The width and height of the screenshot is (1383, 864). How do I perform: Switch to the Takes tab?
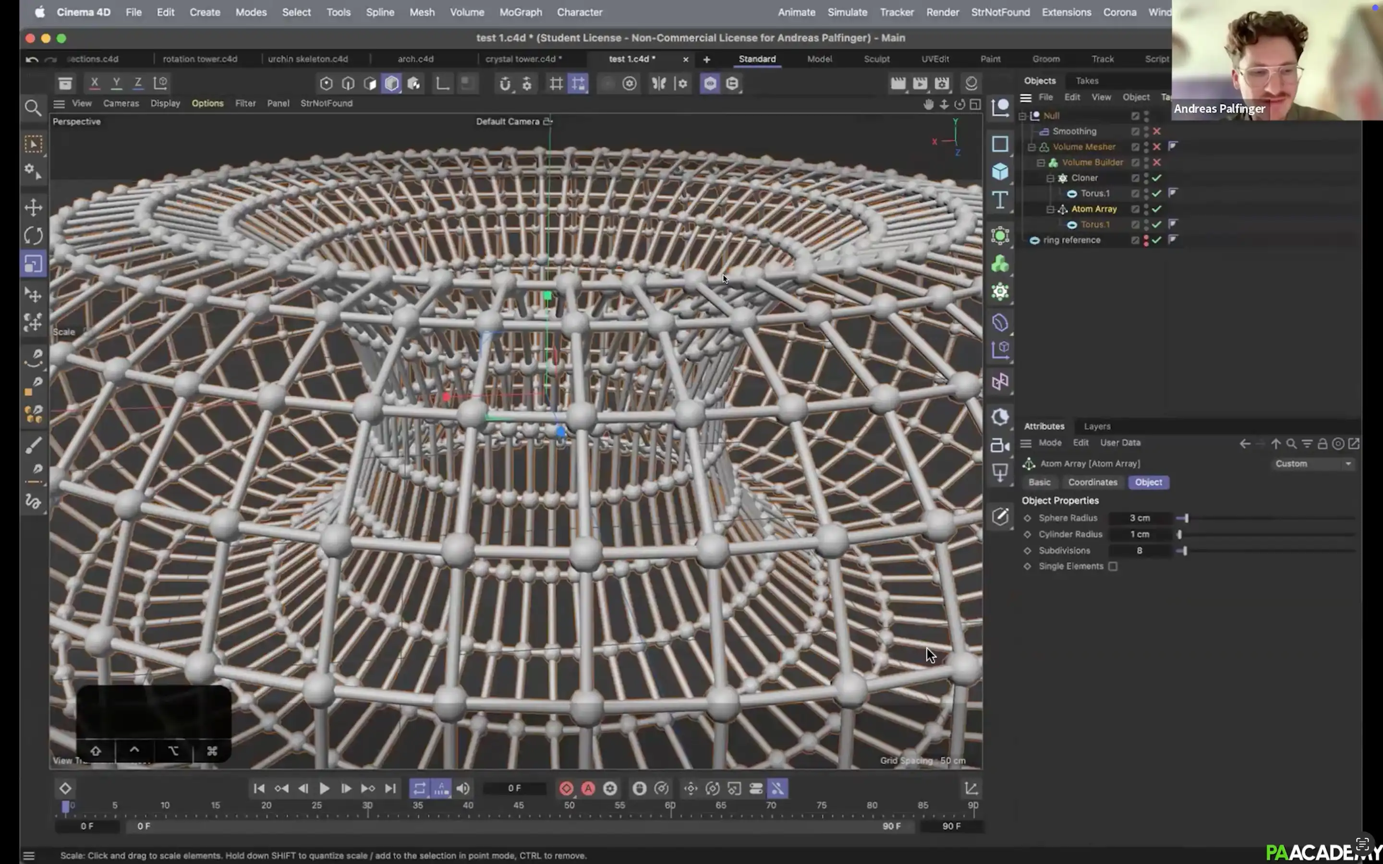pyautogui.click(x=1087, y=81)
